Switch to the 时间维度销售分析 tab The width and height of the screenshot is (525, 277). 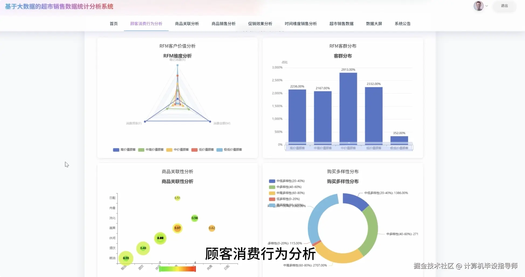(x=301, y=24)
